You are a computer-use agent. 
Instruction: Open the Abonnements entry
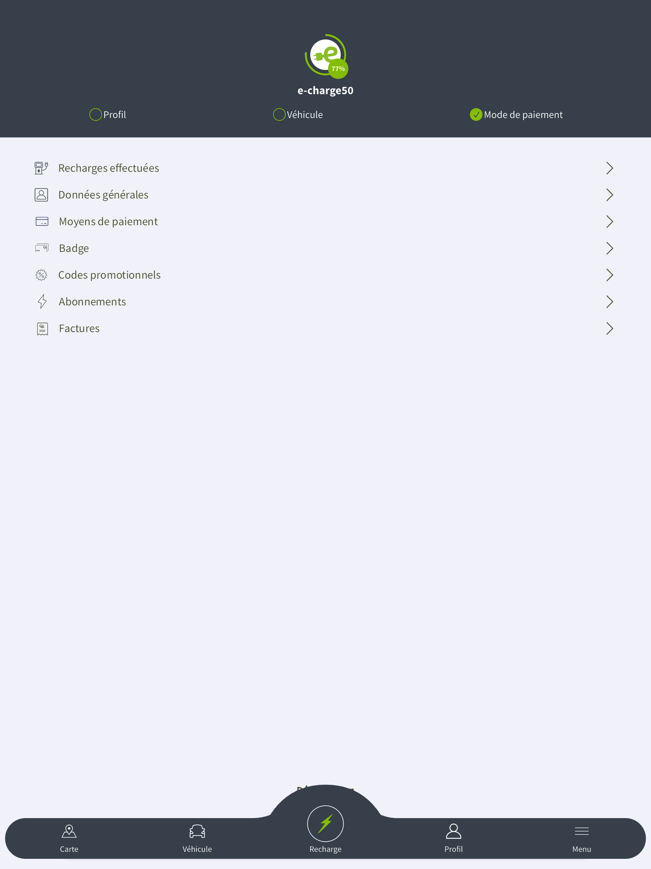click(x=325, y=302)
